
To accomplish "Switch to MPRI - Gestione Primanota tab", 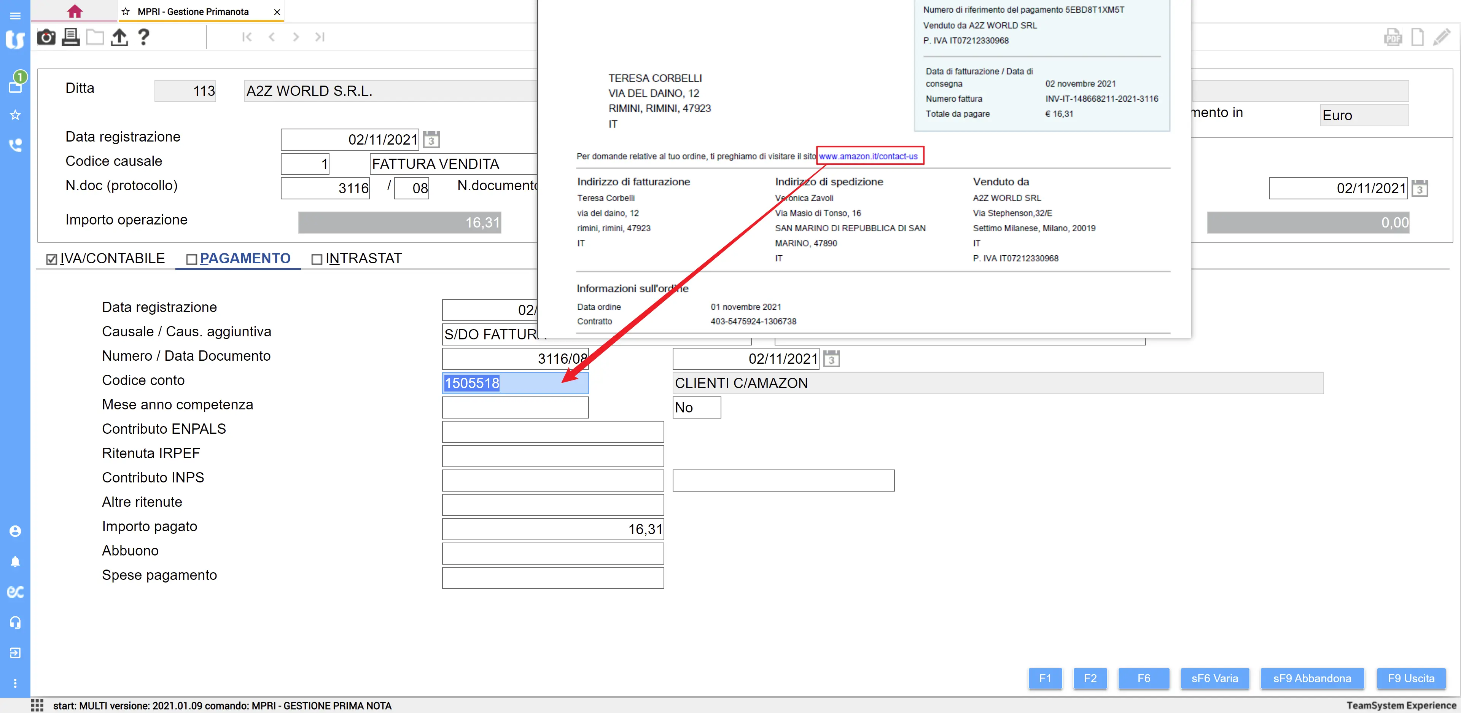I will pyautogui.click(x=193, y=11).
